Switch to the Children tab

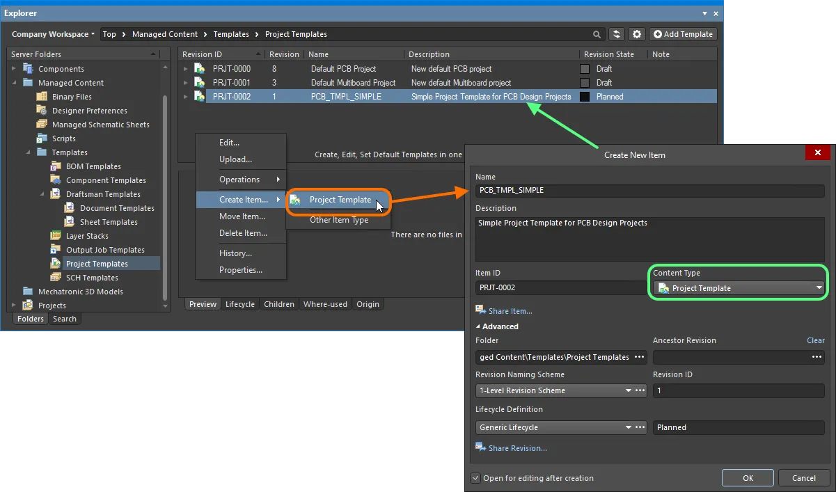click(x=279, y=304)
